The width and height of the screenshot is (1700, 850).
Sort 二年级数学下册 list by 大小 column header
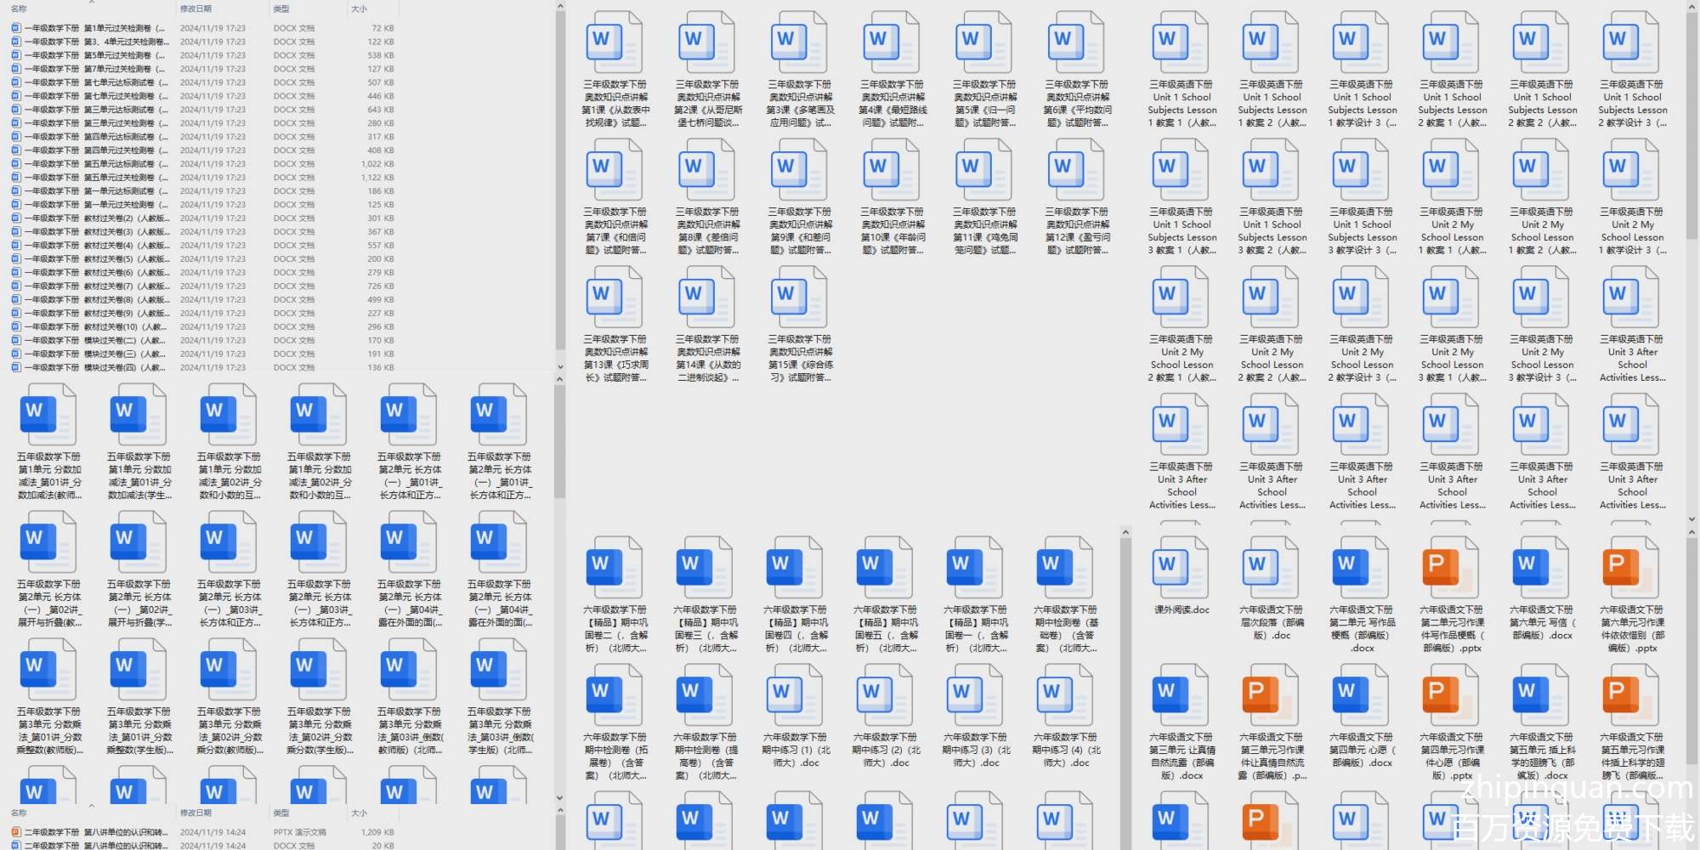[x=360, y=813]
